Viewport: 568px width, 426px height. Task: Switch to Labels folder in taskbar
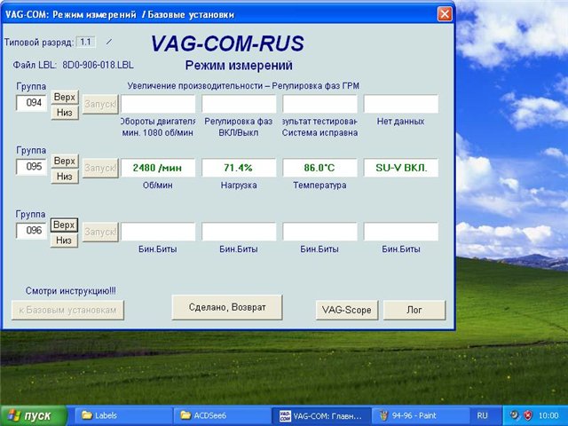point(123,415)
